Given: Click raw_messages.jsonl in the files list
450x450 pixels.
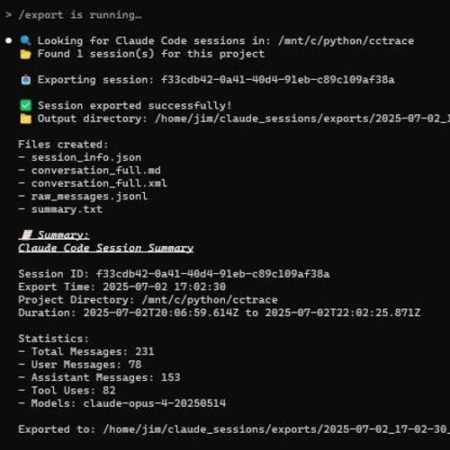Looking at the screenshot, I should pos(89,197).
